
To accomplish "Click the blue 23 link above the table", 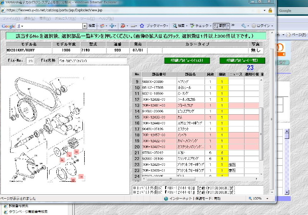I will point(250,67).
